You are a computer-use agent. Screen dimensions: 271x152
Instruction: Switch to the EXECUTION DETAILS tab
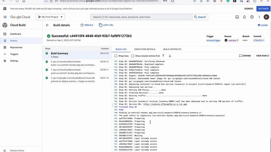pyautogui.click(x=145, y=49)
